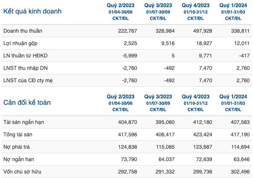Image resolution: width=253 pixels, height=178 pixels.
Task: Open Quý 1/2024 header in balance sheet
Action: pyautogui.click(x=233, y=97)
